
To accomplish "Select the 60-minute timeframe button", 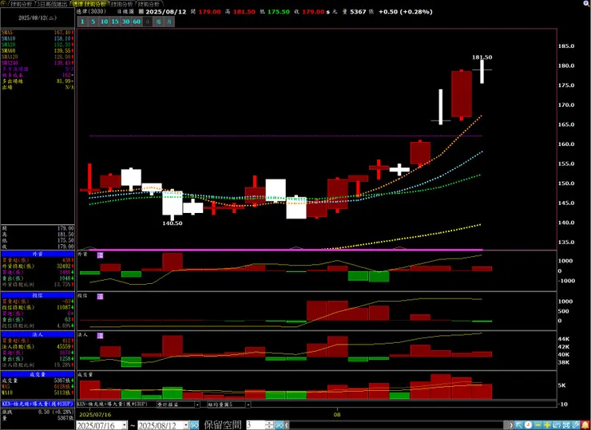I will [137, 22].
